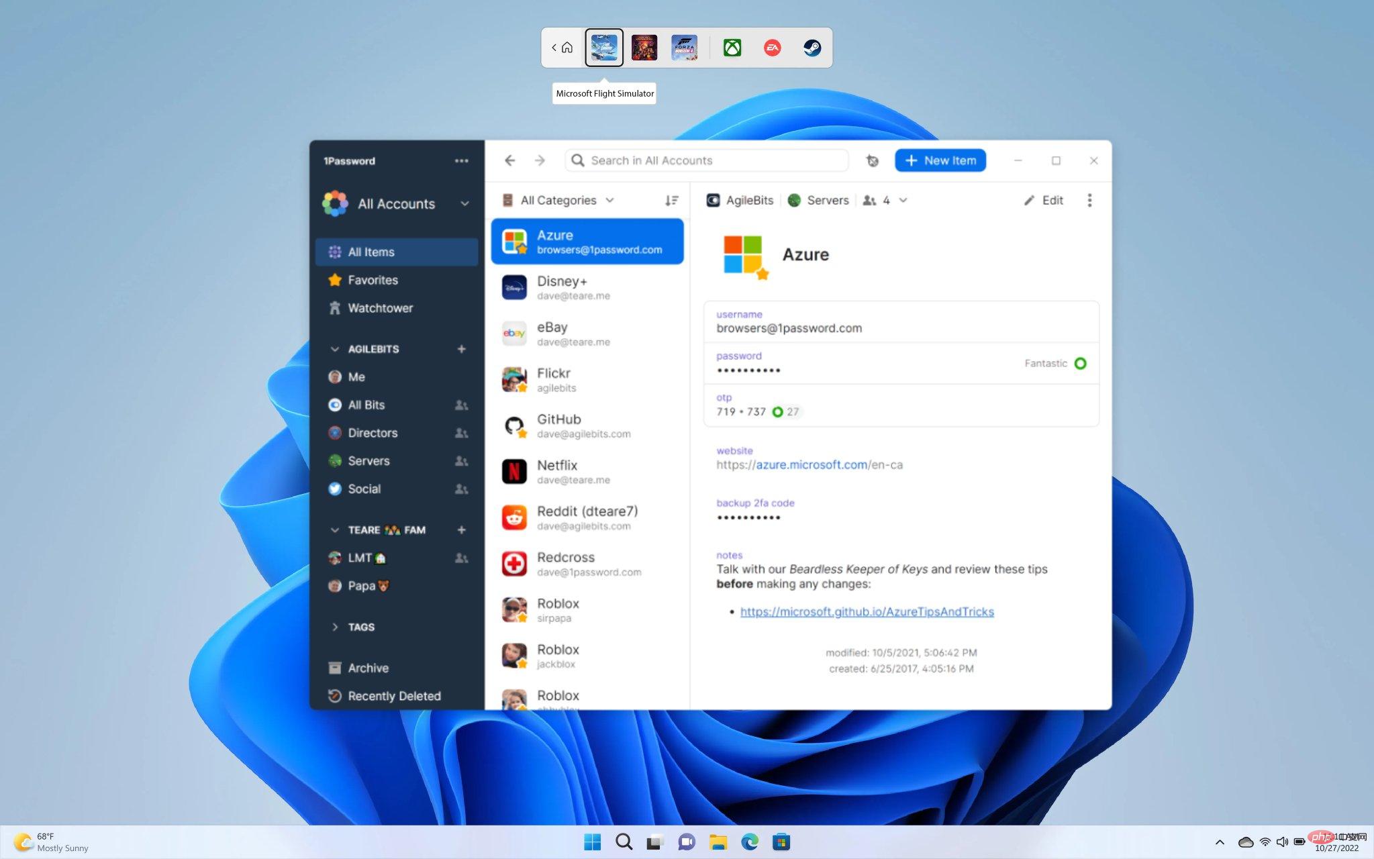This screenshot has height=859, width=1374.
Task: Click the Microsoft Flight Simulator taskbar icon
Action: pyautogui.click(x=604, y=46)
